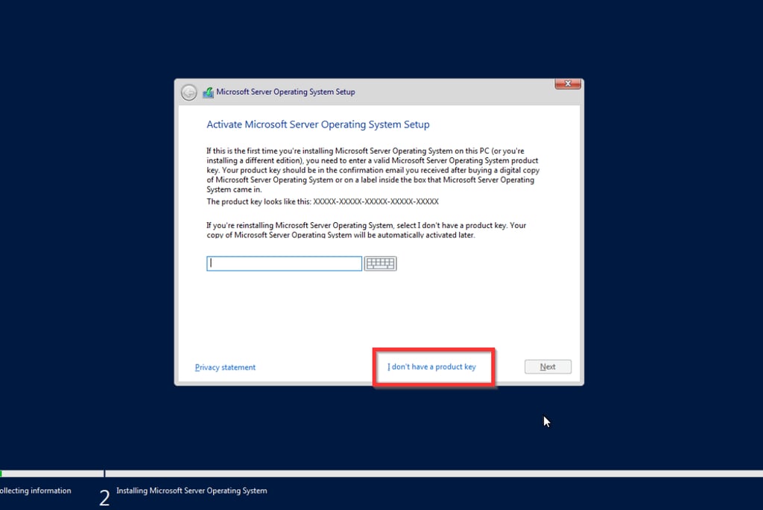This screenshot has width=763, height=510.
Task: Click the back arrow in setup title bar
Action: pos(189,92)
